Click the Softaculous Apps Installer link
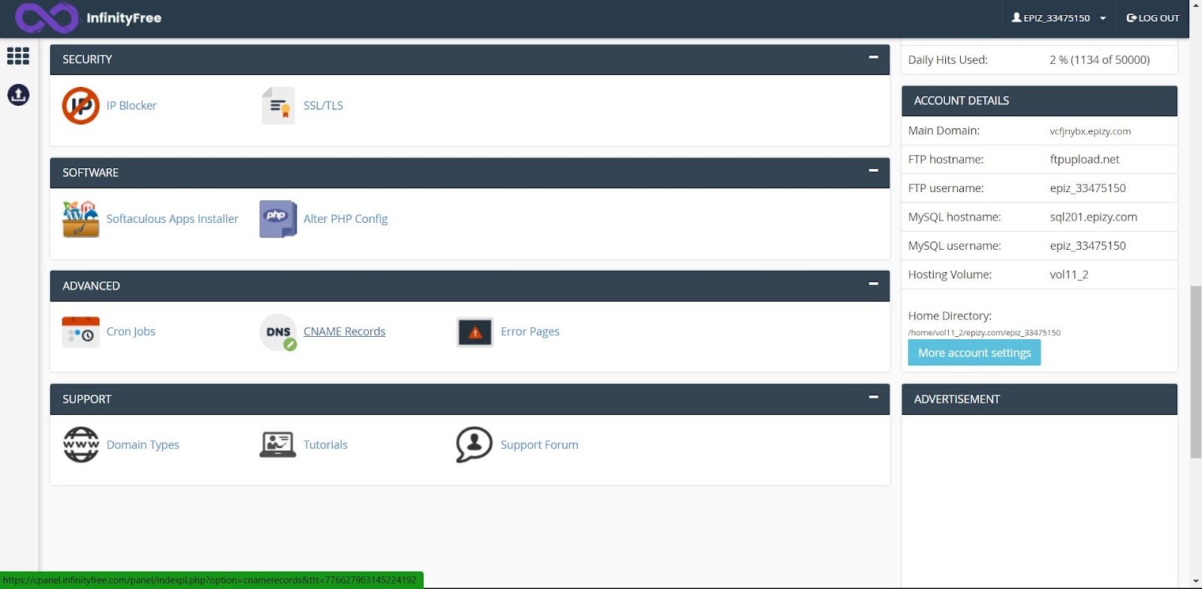Image resolution: width=1202 pixels, height=589 pixels. [x=172, y=219]
